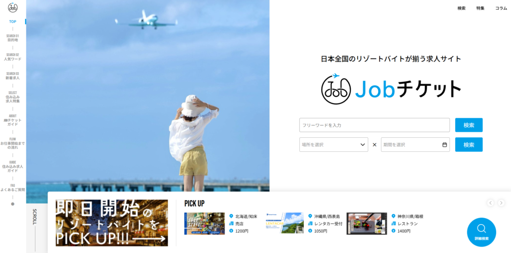Click job type icon beside 売店
Image resolution: width=511 pixels, height=253 pixels.
[x=232, y=224]
